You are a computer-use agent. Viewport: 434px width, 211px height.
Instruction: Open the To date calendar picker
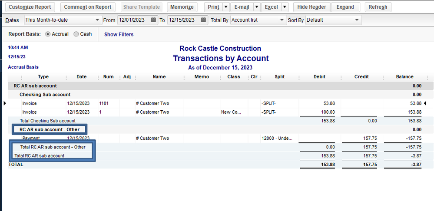pos(204,20)
